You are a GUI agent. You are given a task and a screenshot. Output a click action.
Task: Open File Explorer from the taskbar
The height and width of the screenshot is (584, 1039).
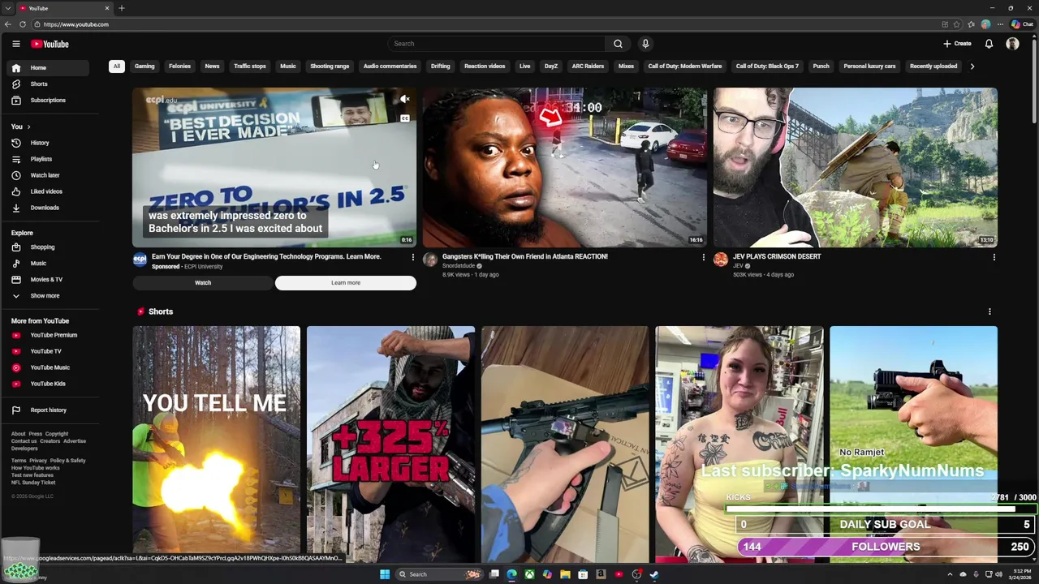pos(565,574)
